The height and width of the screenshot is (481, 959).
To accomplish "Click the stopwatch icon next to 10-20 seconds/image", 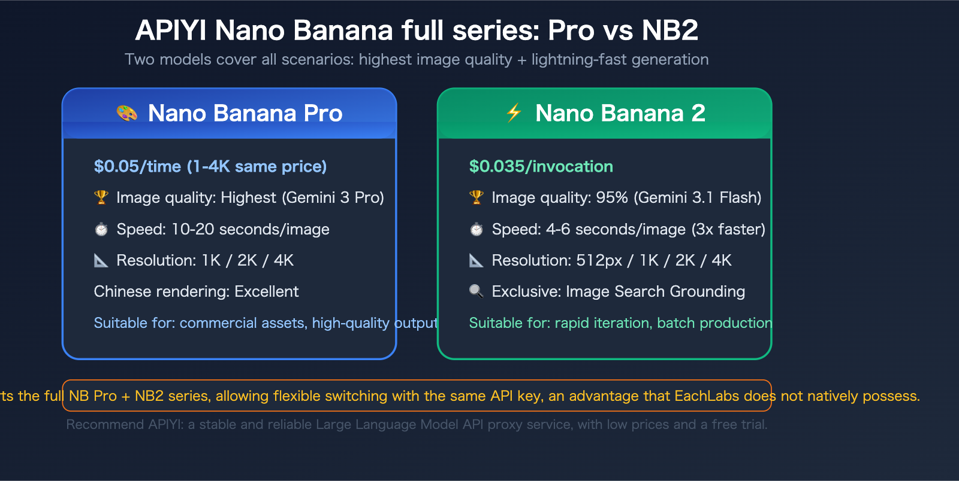I will (101, 229).
